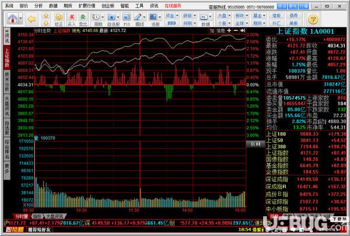This screenshot has height=236, width=350.
Task: Switch to the 综合排名 sidebar tab
Action: [7, 149]
